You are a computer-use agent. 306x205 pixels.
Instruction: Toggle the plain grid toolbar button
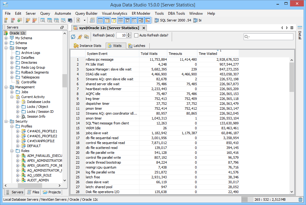tap(121, 20)
